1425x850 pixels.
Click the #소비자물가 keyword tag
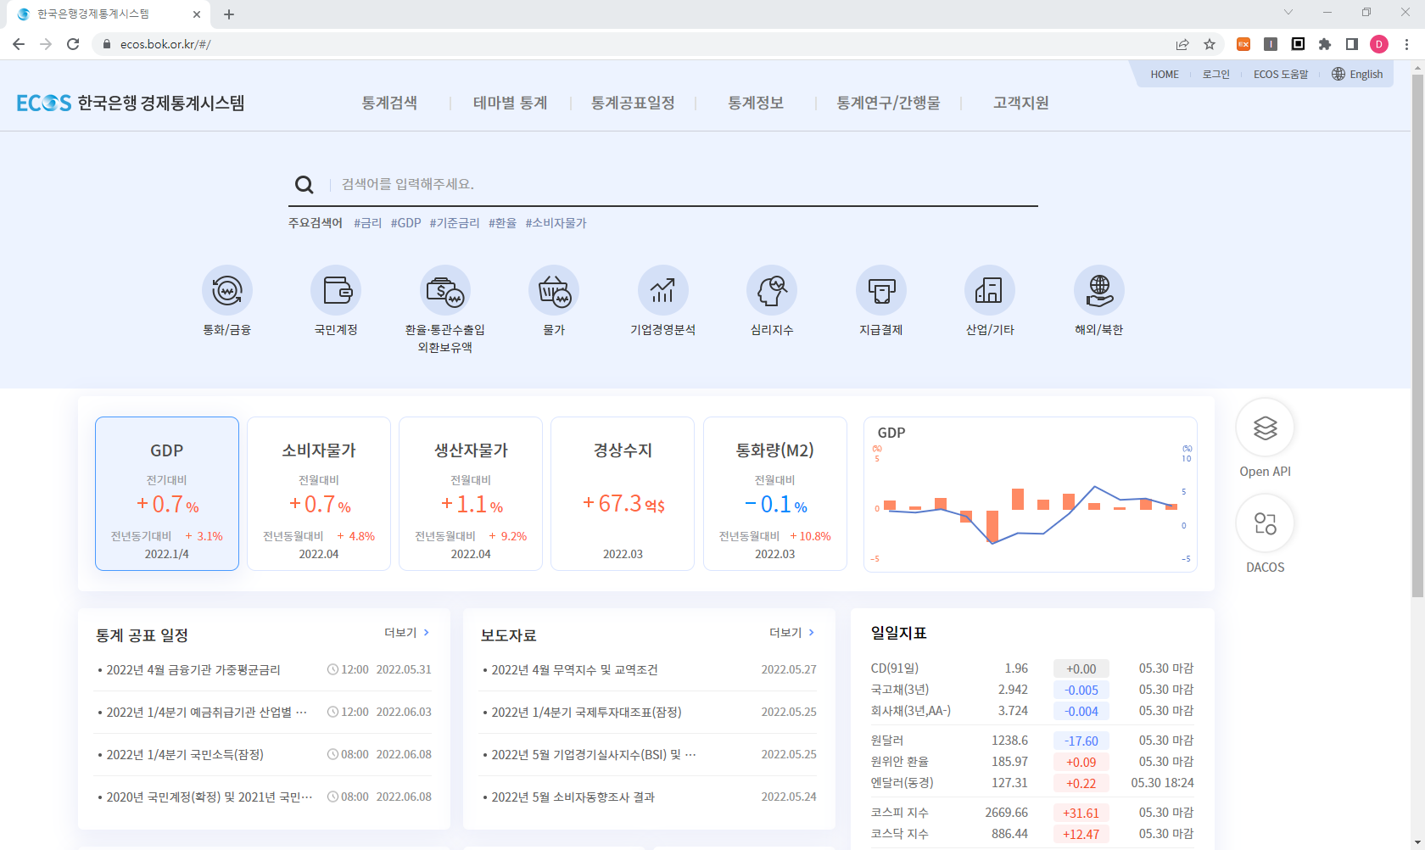[x=556, y=223]
